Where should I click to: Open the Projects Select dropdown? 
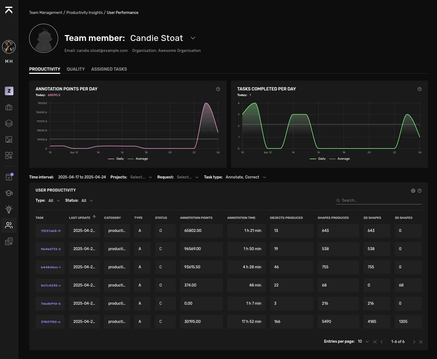coord(141,177)
